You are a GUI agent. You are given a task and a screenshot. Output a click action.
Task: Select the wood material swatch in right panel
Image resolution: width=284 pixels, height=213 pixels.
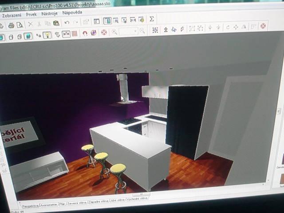coord(281,179)
